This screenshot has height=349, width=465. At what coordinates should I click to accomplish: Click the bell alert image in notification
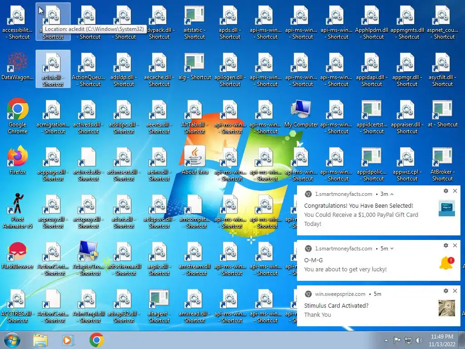(447, 263)
